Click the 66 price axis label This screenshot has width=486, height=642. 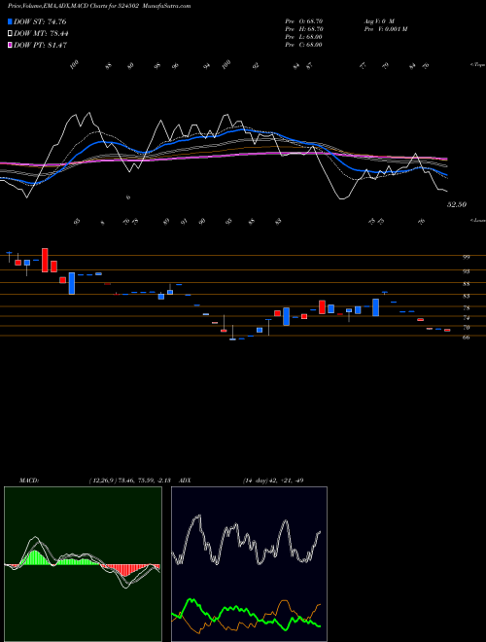pyautogui.click(x=466, y=338)
